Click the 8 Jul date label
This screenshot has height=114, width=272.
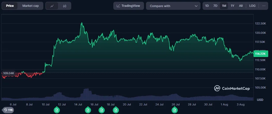[x=29, y=104]
